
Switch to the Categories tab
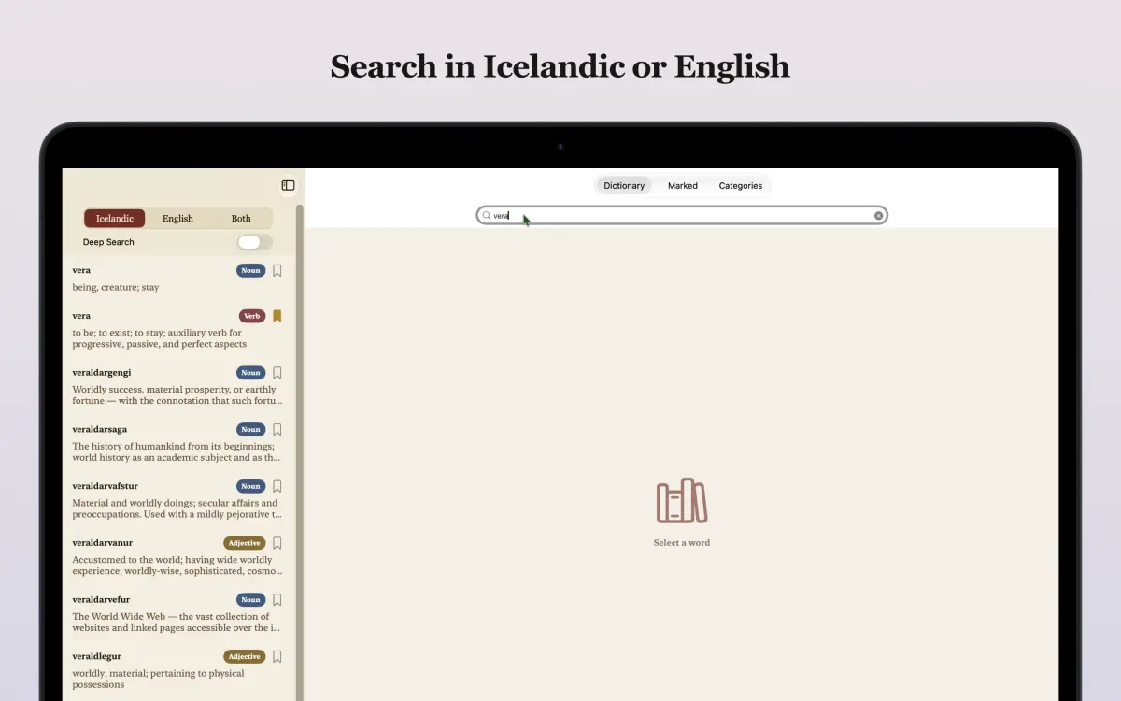741,186
